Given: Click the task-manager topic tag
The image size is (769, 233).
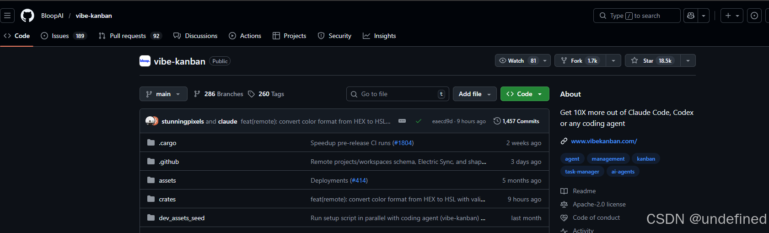Looking at the screenshot, I should click(x=582, y=172).
